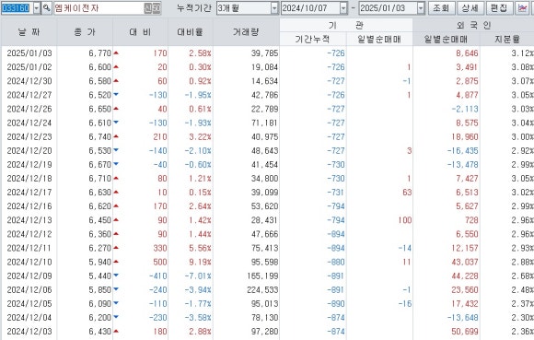Select the date cell 2024/12/27

(29, 95)
